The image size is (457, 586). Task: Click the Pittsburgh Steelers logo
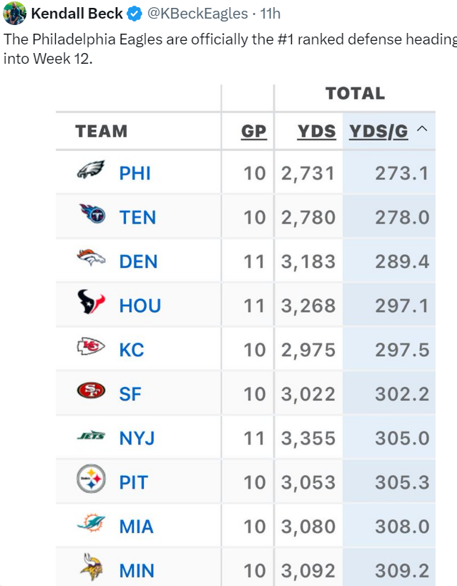[x=91, y=480]
